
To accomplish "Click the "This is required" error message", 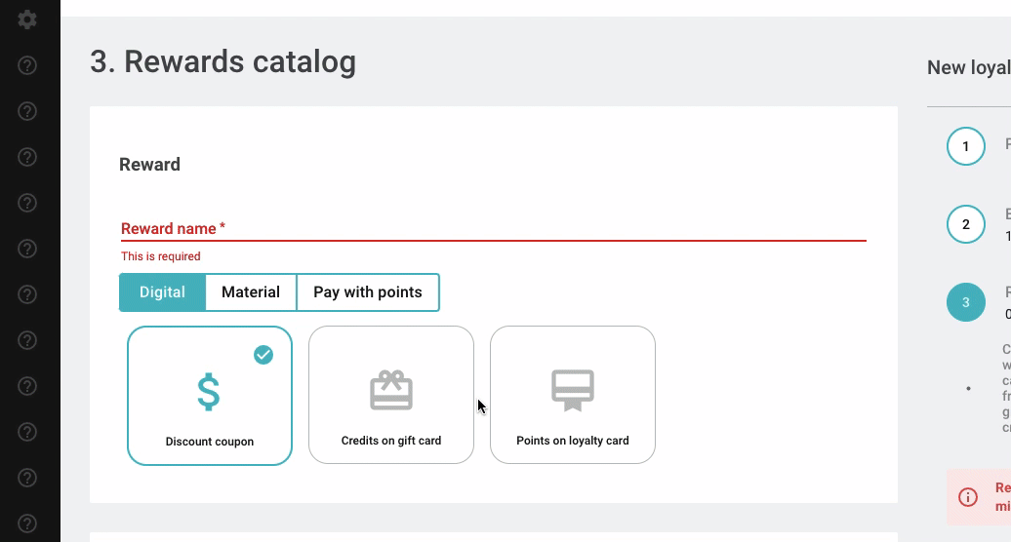I will tap(161, 256).
